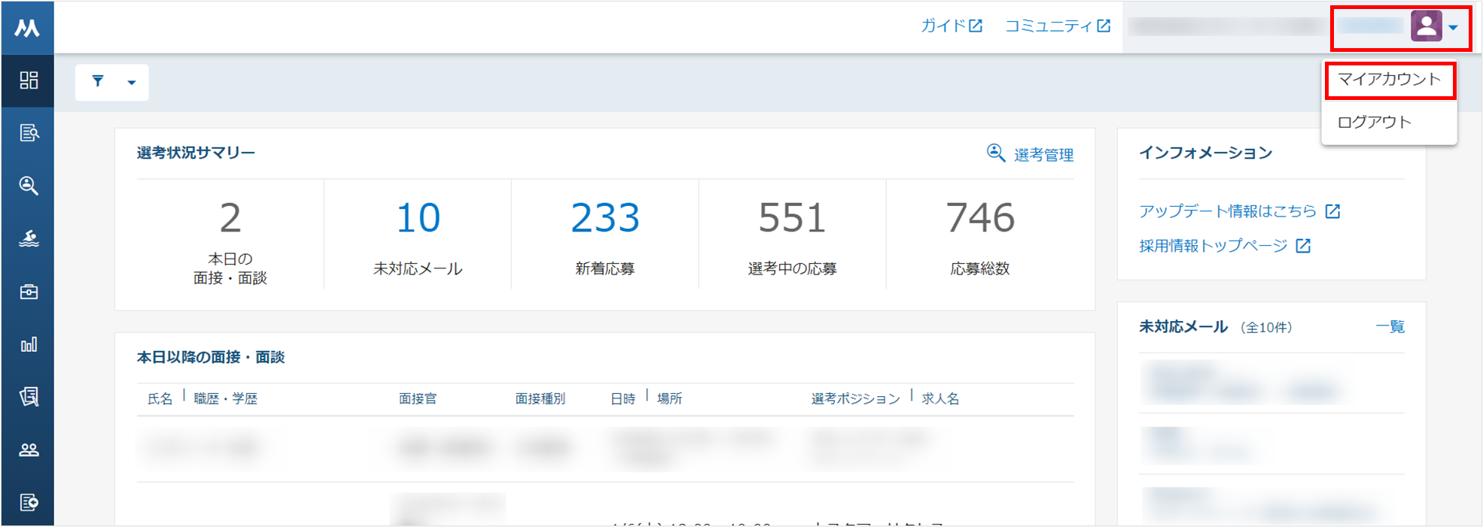Open 採用情報トップページ link
This screenshot has height=527, width=1483.
[1214, 246]
